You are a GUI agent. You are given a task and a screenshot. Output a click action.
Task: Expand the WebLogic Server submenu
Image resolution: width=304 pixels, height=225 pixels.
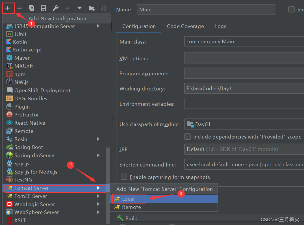click(98, 204)
